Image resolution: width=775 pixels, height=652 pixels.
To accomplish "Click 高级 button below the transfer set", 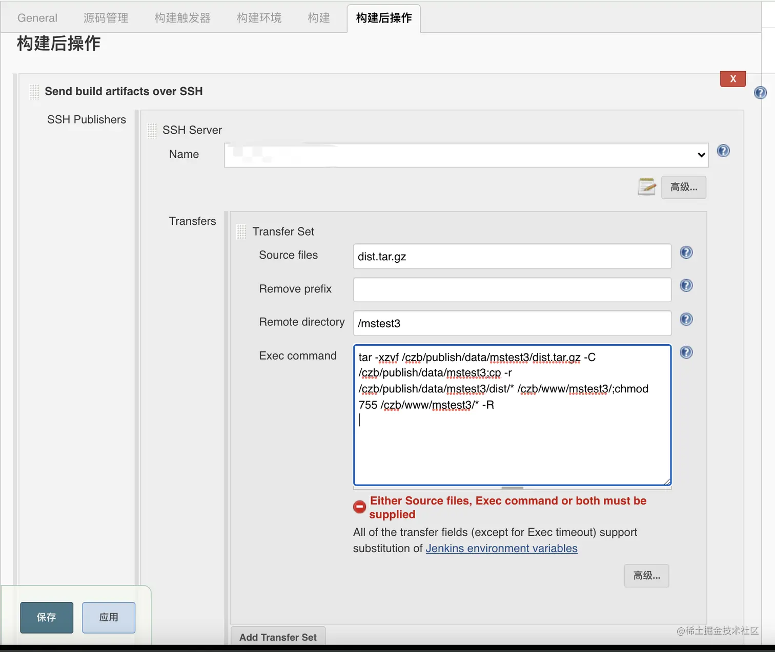I will point(647,576).
